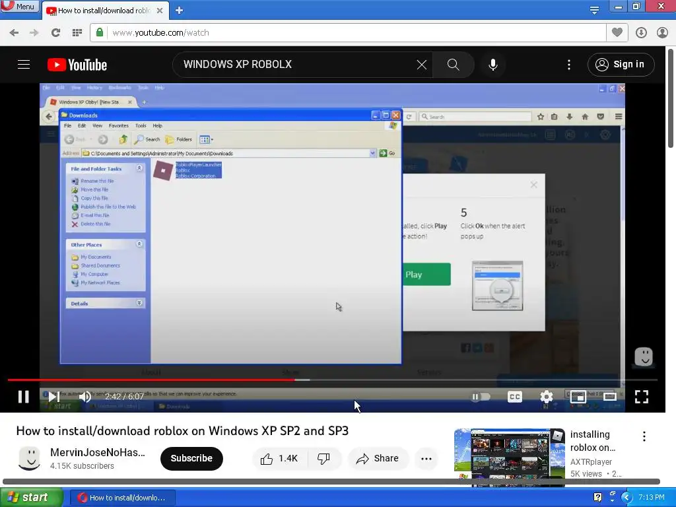Open YouTube settings three-dot menu

[x=569, y=65]
